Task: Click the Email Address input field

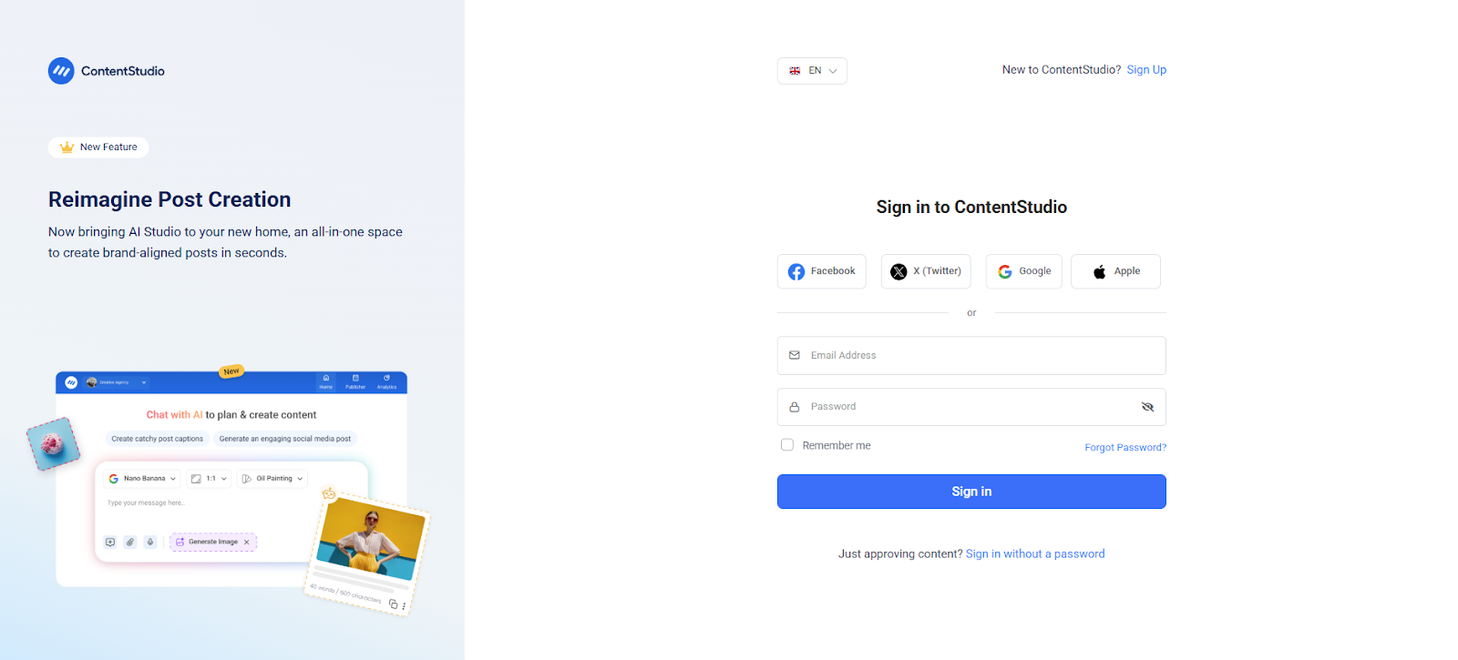Action: tap(970, 355)
